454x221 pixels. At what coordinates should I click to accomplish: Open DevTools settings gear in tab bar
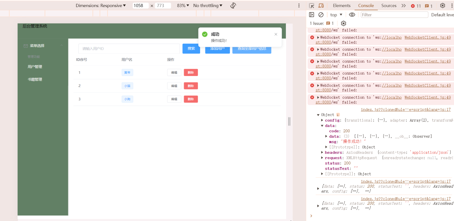[442, 6]
